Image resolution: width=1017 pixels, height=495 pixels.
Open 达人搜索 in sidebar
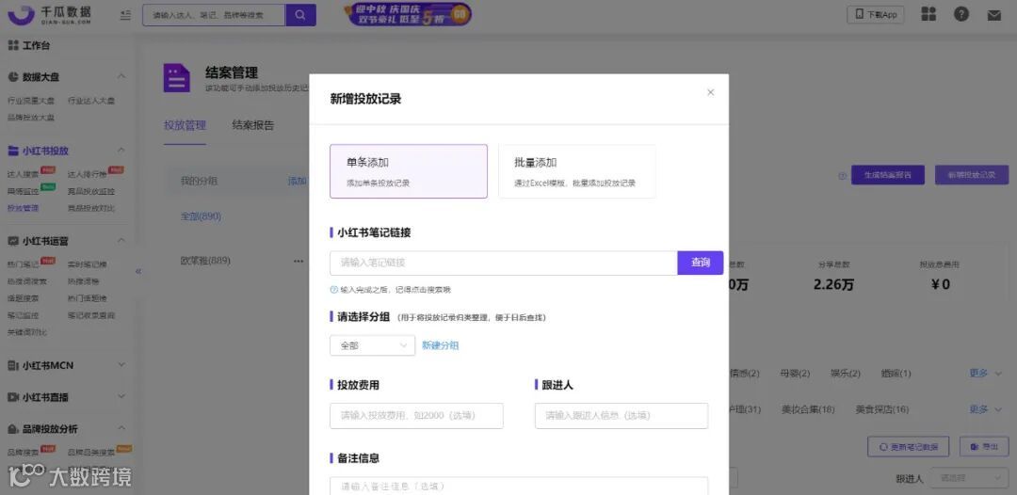[x=24, y=174]
